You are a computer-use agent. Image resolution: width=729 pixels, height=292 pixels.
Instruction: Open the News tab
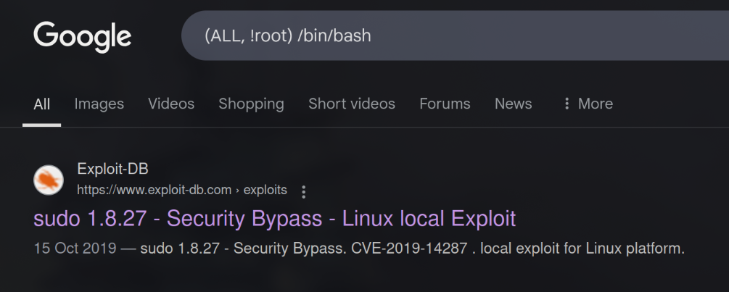(x=513, y=104)
